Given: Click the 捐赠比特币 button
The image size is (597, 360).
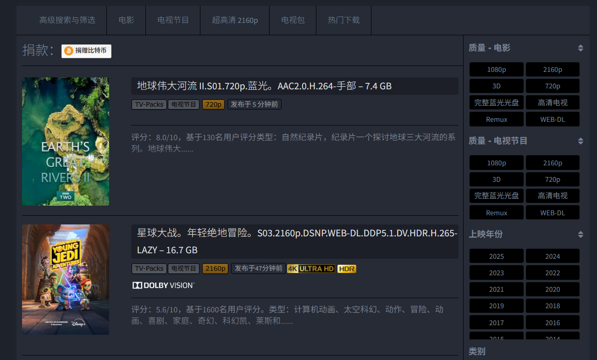Looking at the screenshot, I should point(87,51).
